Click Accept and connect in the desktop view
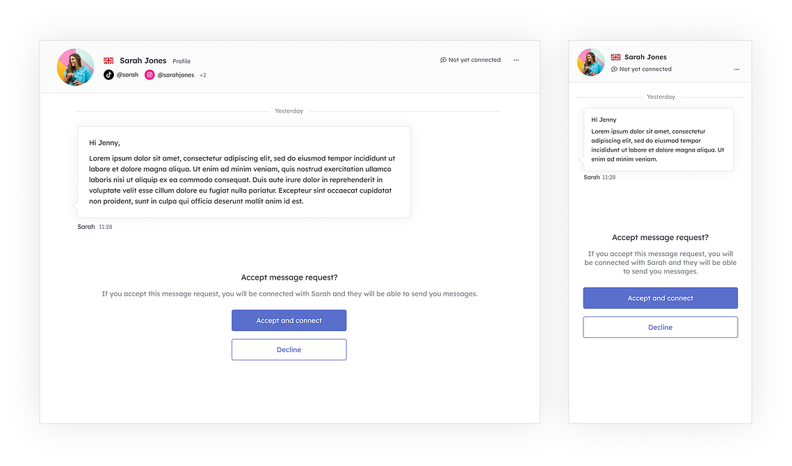This screenshot has width=792, height=466. pyautogui.click(x=289, y=321)
